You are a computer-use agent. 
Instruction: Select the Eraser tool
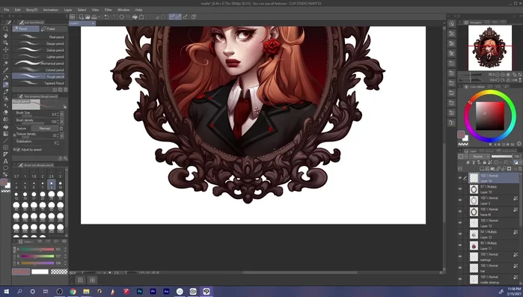coord(5,112)
